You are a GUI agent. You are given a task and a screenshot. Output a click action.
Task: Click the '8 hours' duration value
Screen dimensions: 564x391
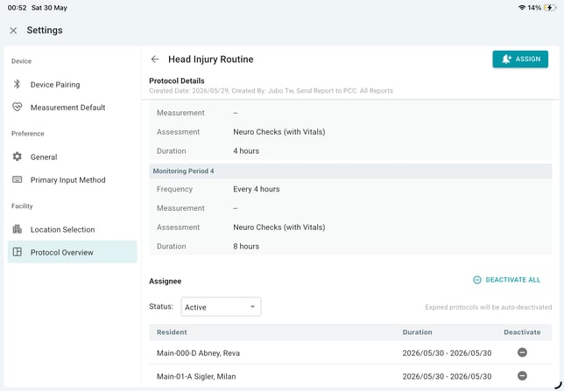(246, 247)
